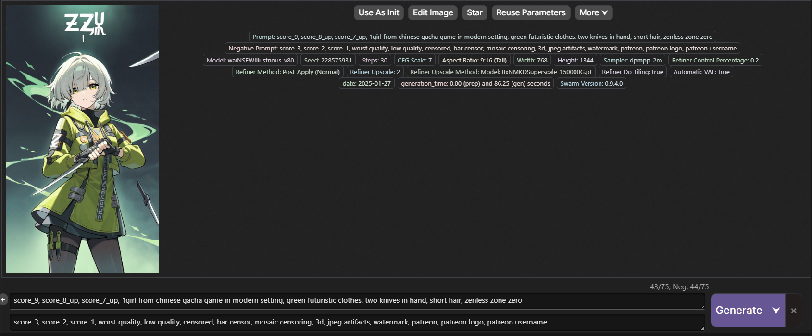
Task: Click the Refiner Control Percentage: 0.2 tag
Action: [715, 60]
